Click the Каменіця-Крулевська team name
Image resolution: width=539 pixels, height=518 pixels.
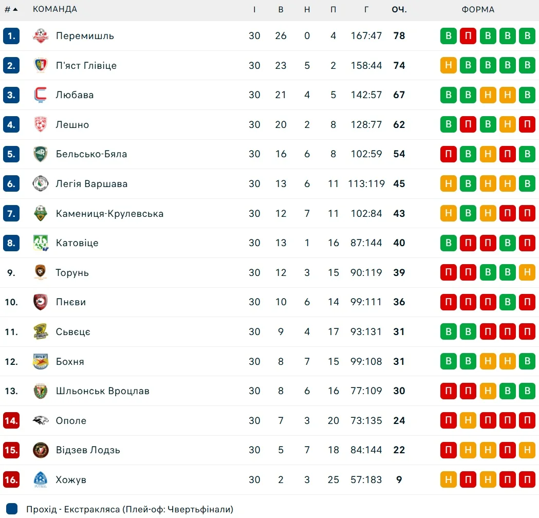[x=109, y=214]
